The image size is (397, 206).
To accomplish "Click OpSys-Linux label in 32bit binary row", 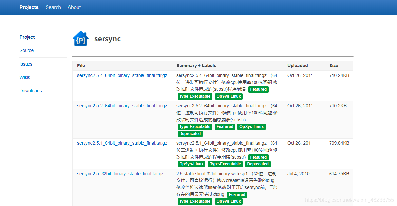I will click(229, 201).
